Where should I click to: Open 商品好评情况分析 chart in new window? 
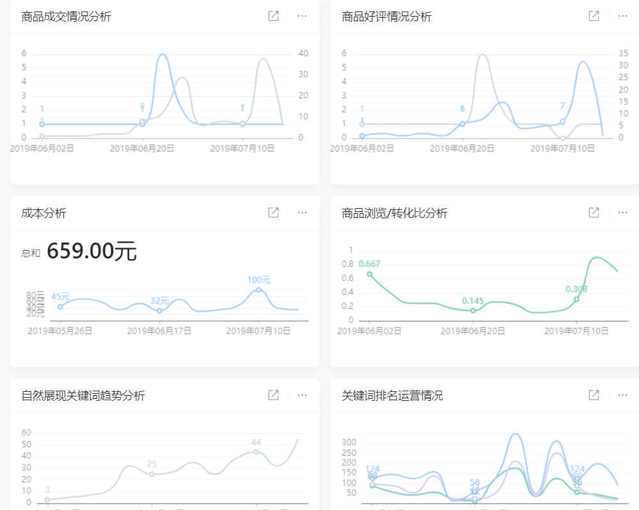pyautogui.click(x=593, y=17)
